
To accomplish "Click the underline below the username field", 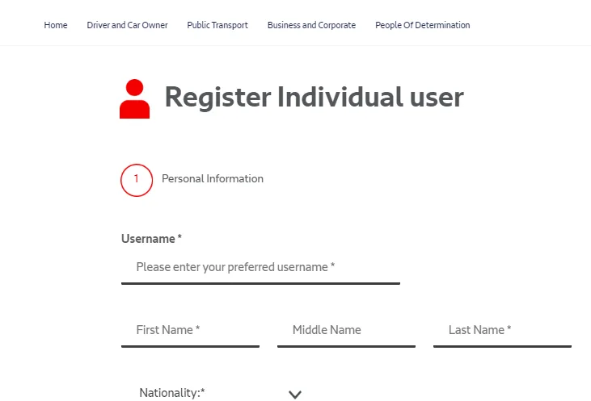I will (260, 283).
